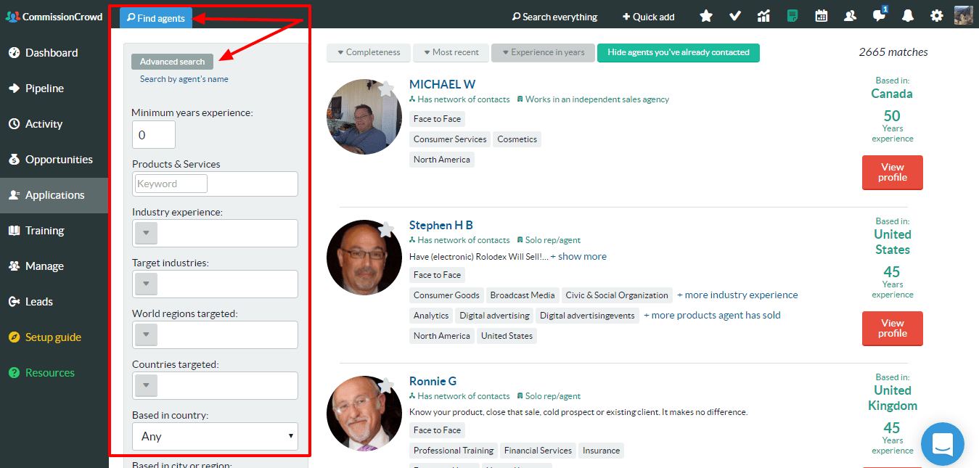Open the favorites star icon in top bar
This screenshot has height=468, width=979.
[706, 16]
